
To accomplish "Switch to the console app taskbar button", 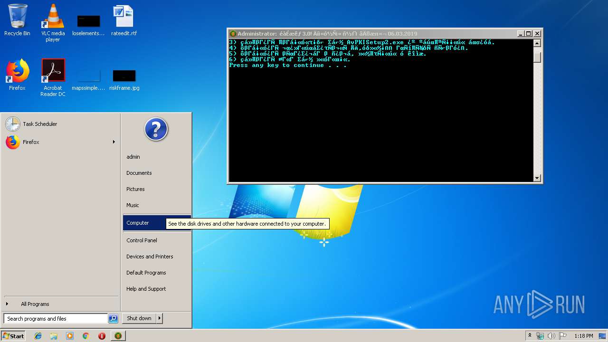I will tap(118, 336).
